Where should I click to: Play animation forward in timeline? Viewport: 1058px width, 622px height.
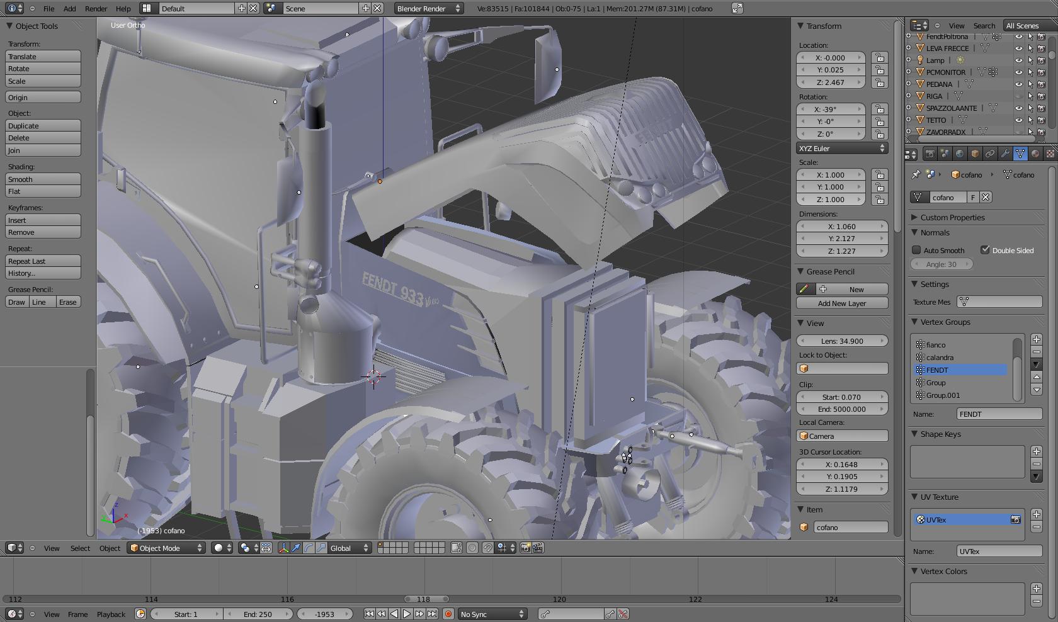[407, 614]
